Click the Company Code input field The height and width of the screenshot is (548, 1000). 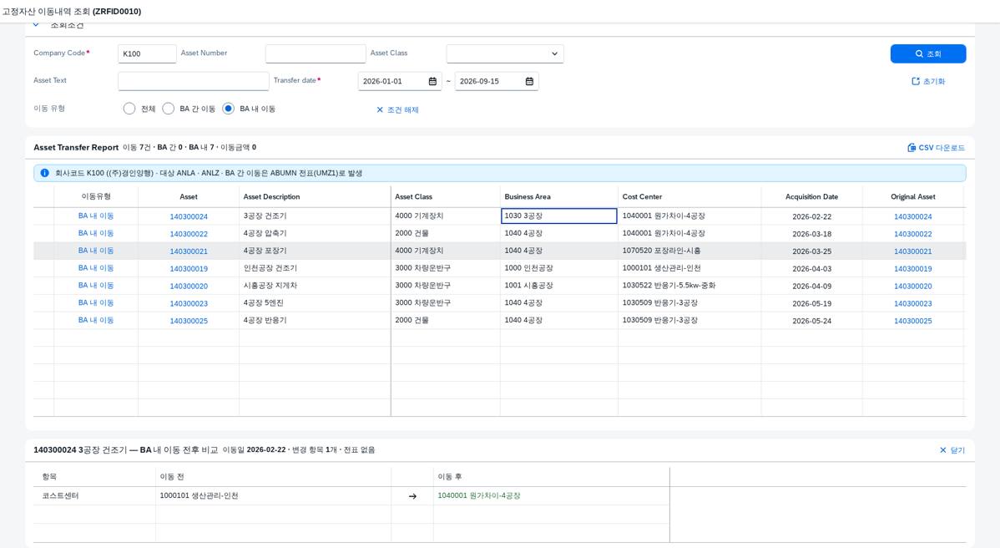(147, 53)
